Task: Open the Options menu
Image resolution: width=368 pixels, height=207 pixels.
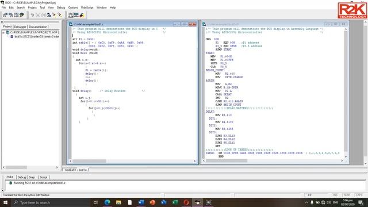Action: [73, 7]
